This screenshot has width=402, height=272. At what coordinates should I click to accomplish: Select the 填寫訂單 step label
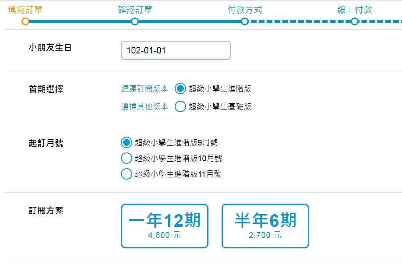[25, 10]
